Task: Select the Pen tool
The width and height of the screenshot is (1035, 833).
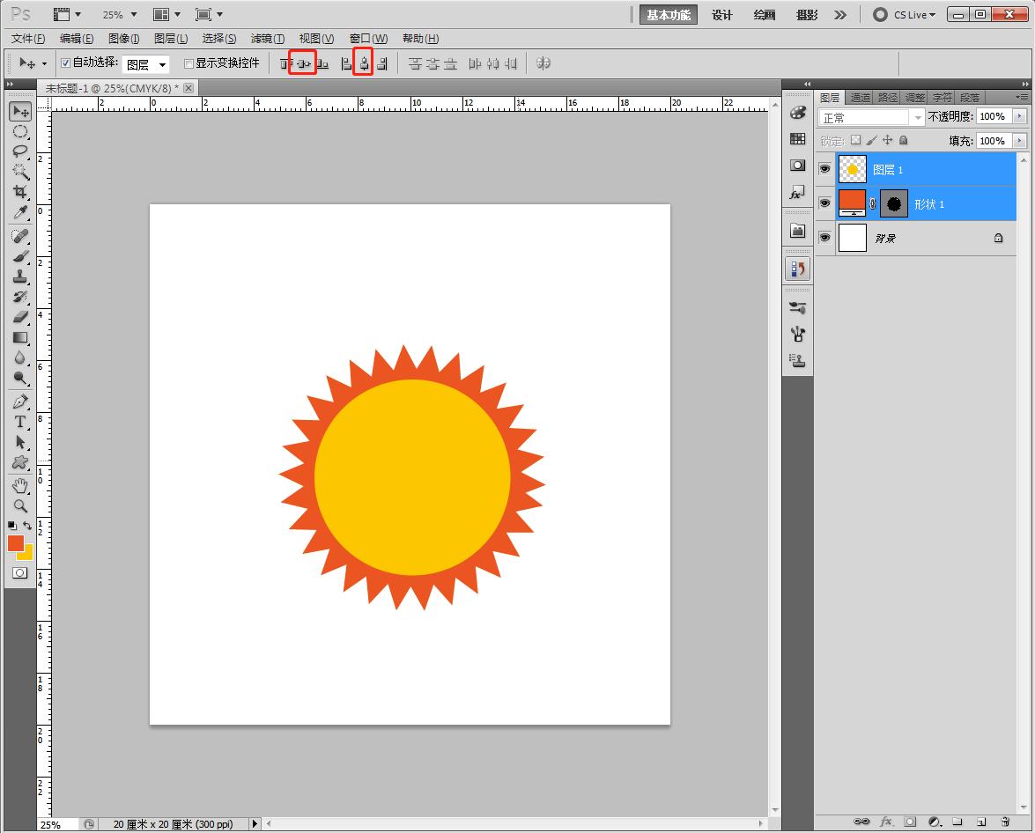Action: pos(20,402)
